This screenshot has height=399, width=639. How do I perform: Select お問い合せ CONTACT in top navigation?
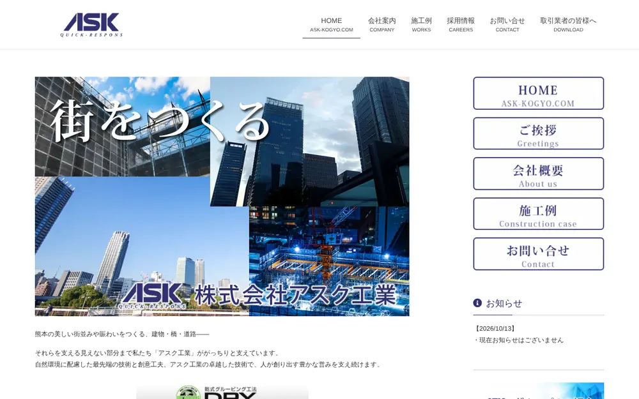click(x=507, y=24)
